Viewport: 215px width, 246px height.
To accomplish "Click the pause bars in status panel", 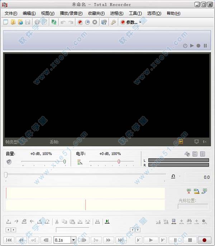I will pyautogui.click(x=205, y=45).
